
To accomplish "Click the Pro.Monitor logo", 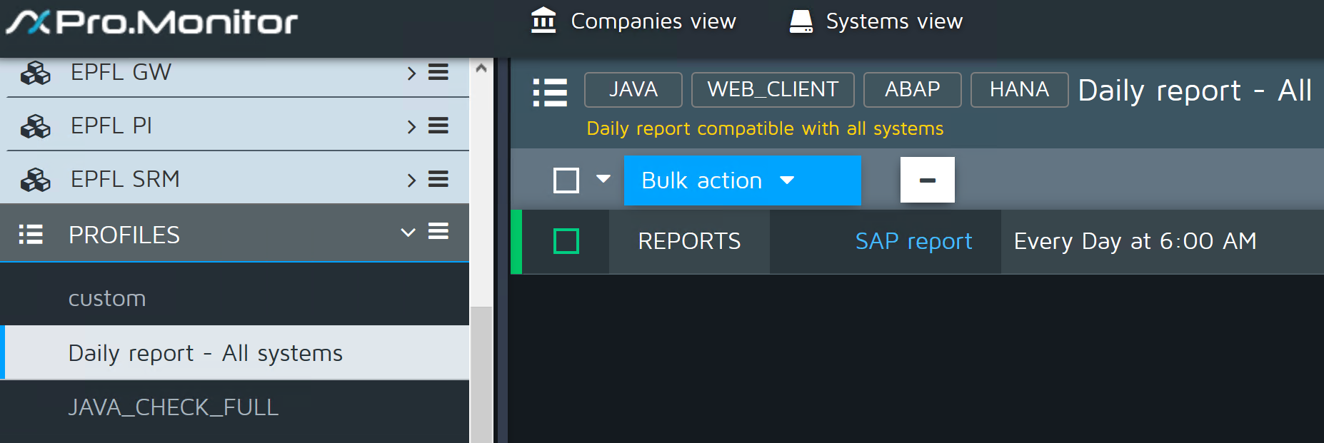I will coord(151,22).
